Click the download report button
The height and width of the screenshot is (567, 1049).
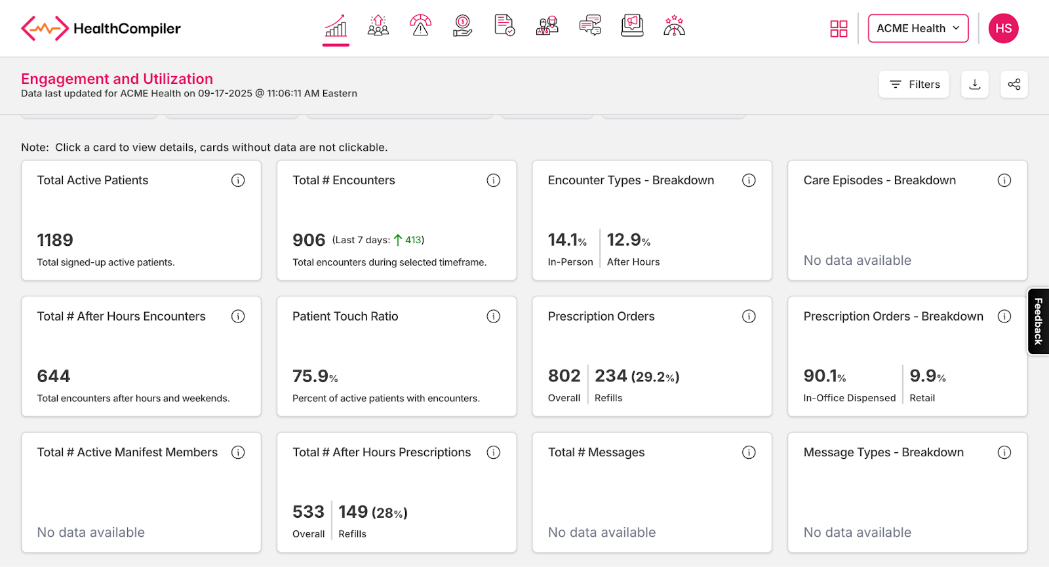975,85
